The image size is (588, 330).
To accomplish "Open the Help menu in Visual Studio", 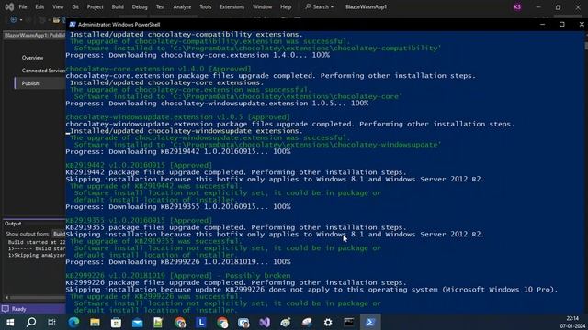I will 286,6.
